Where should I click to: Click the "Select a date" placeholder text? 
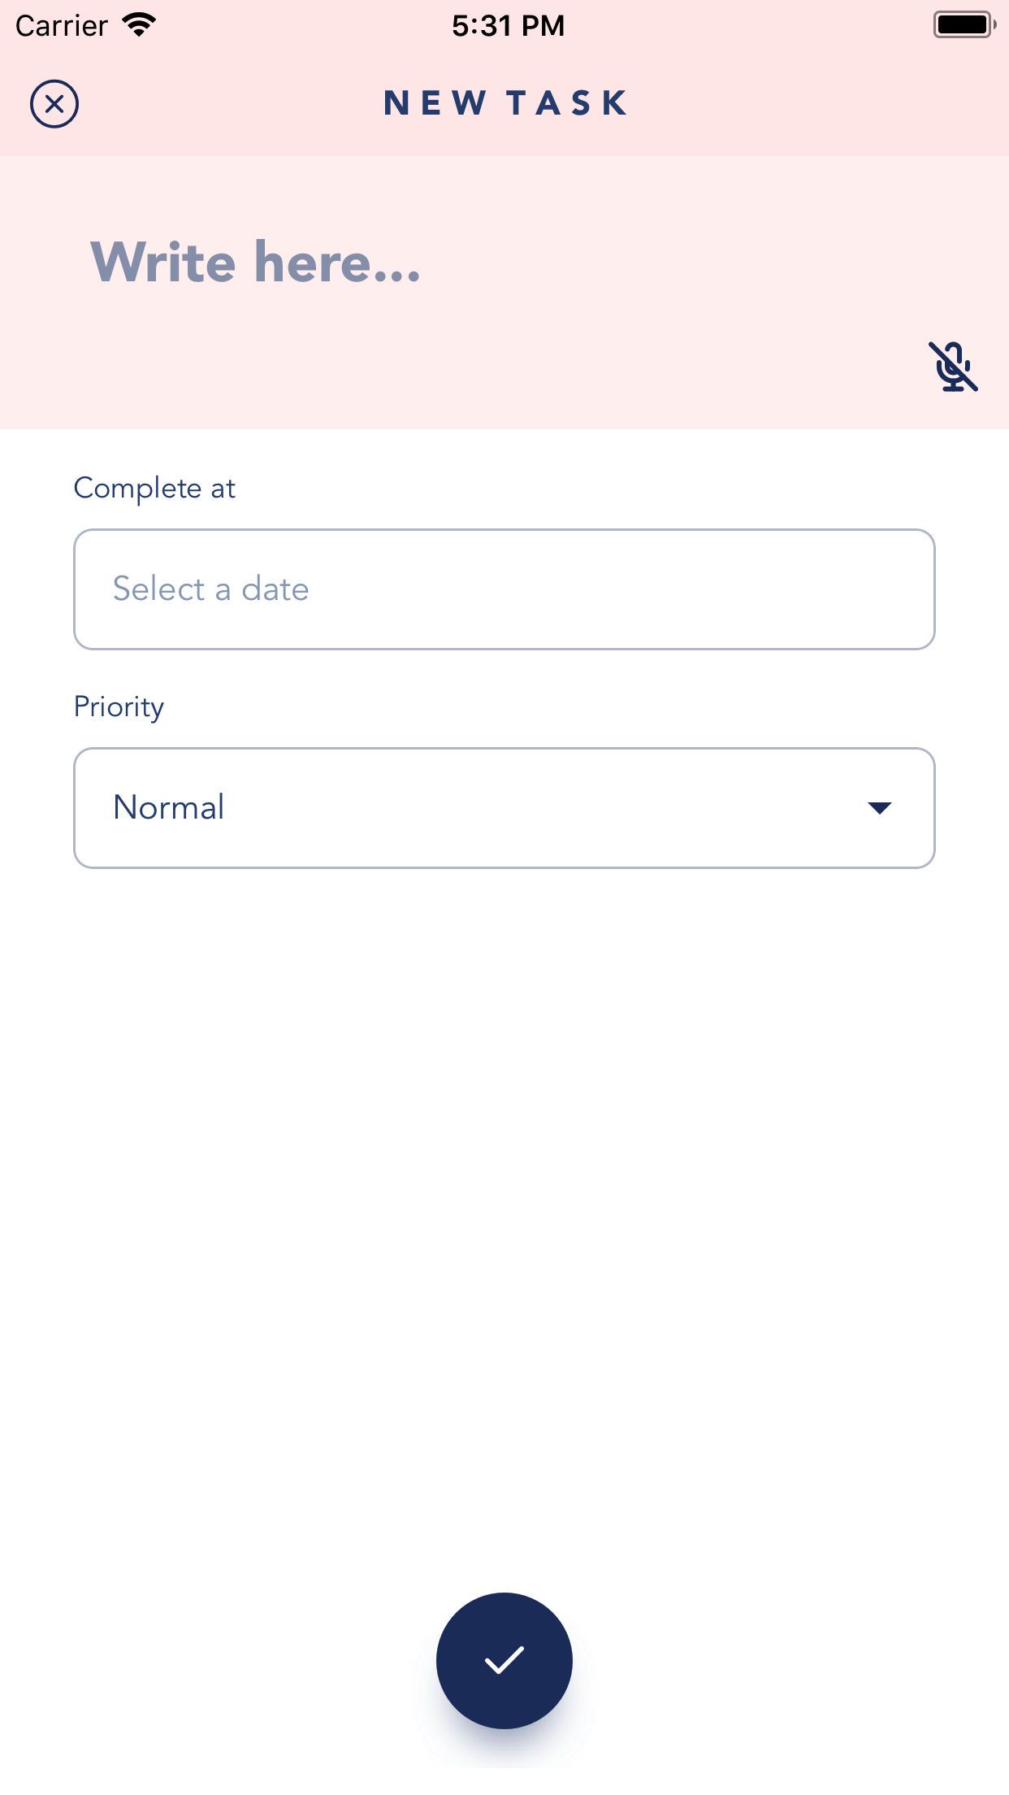(210, 589)
